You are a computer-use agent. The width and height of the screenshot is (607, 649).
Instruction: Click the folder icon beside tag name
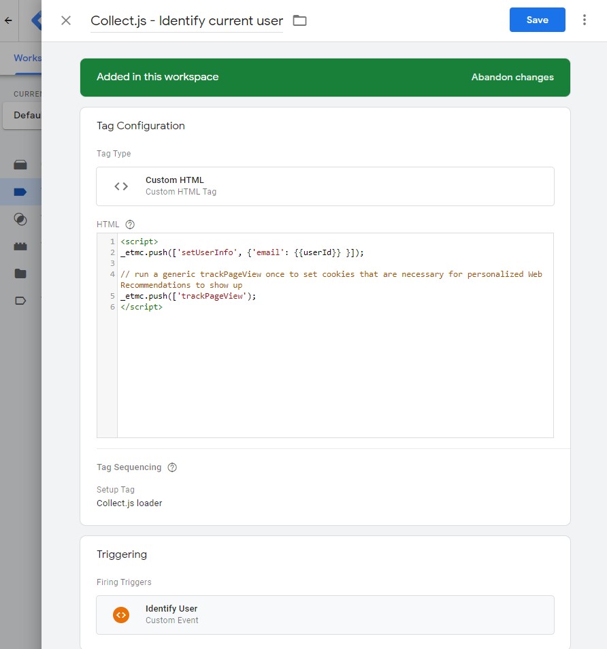[x=299, y=20]
